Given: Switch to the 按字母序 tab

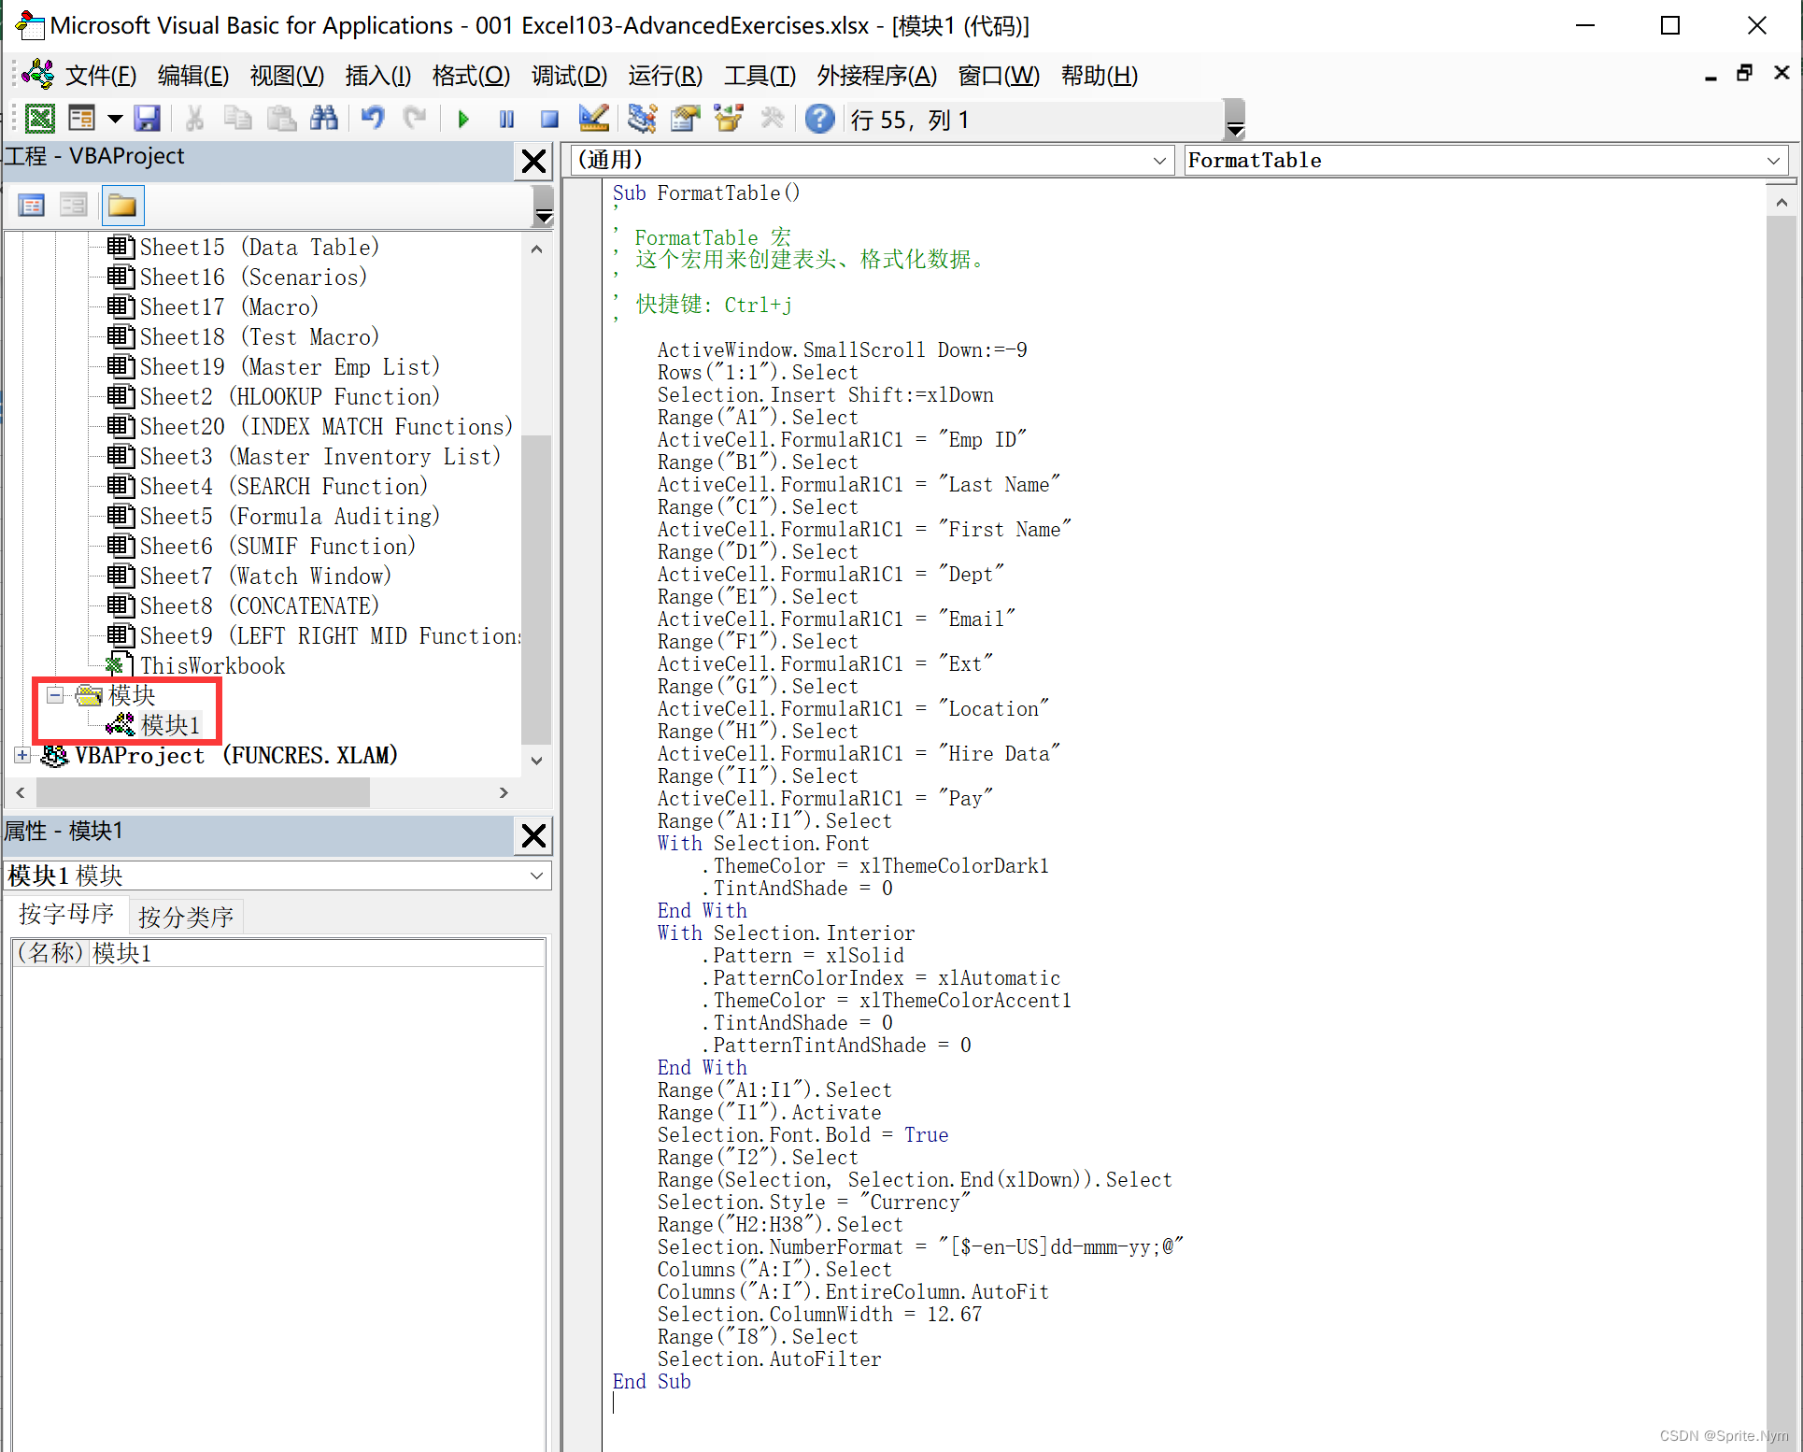Looking at the screenshot, I should (x=66, y=914).
